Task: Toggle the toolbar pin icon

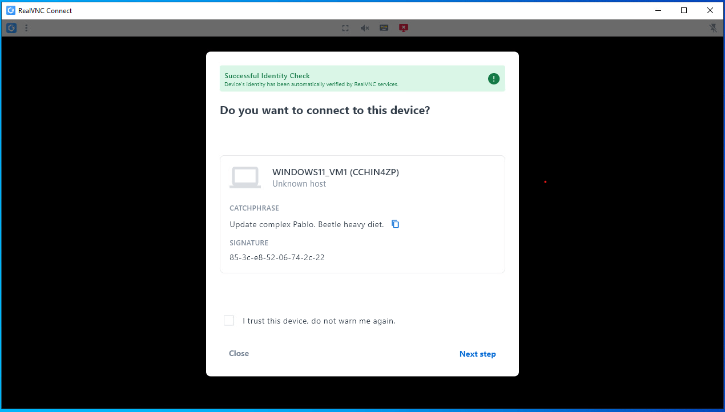Action: click(x=713, y=28)
